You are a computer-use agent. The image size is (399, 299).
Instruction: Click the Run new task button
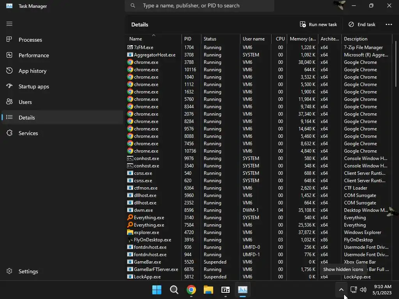318,25
